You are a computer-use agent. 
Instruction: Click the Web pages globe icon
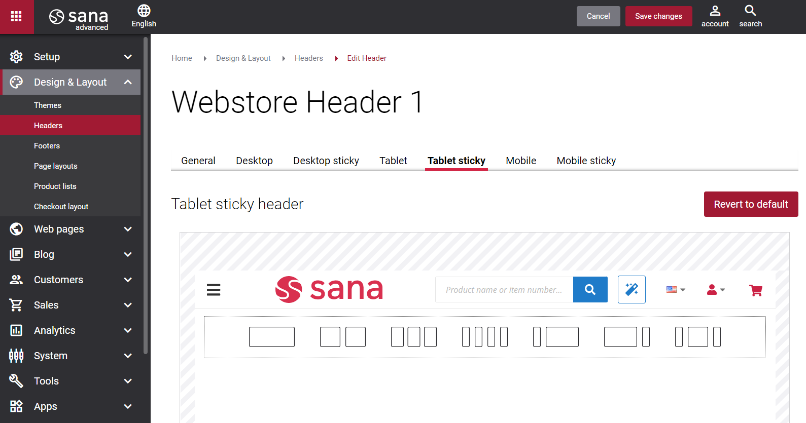tap(16, 229)
